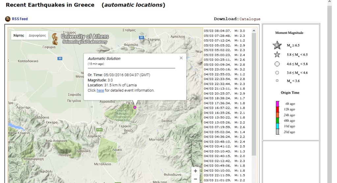Click the green E65 road shield

coord(99,130)
